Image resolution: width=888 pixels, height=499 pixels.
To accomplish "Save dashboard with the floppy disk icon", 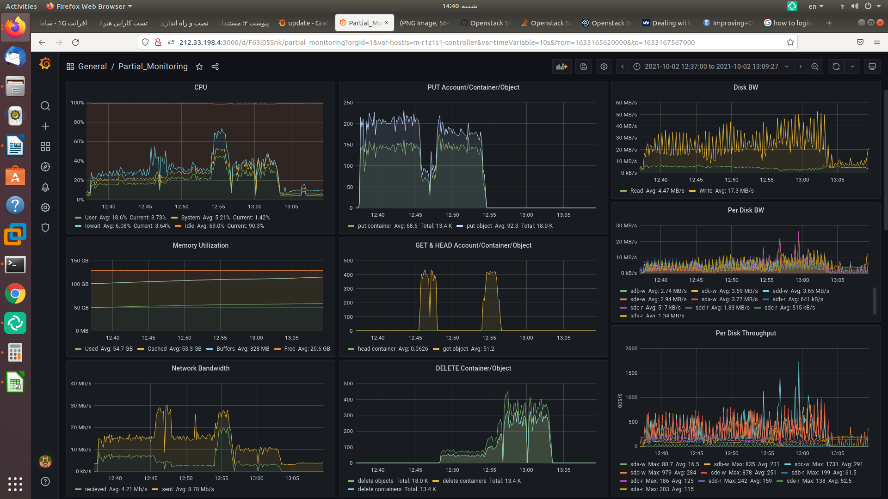I will coord(584,67).
